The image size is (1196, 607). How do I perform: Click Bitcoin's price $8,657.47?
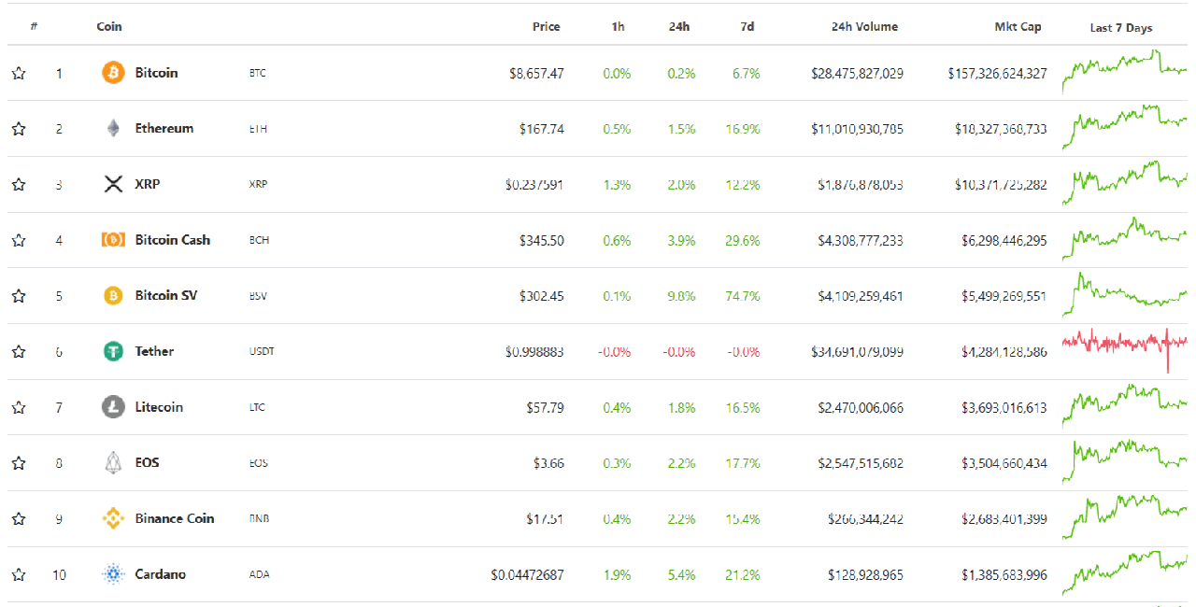[536, 73]
